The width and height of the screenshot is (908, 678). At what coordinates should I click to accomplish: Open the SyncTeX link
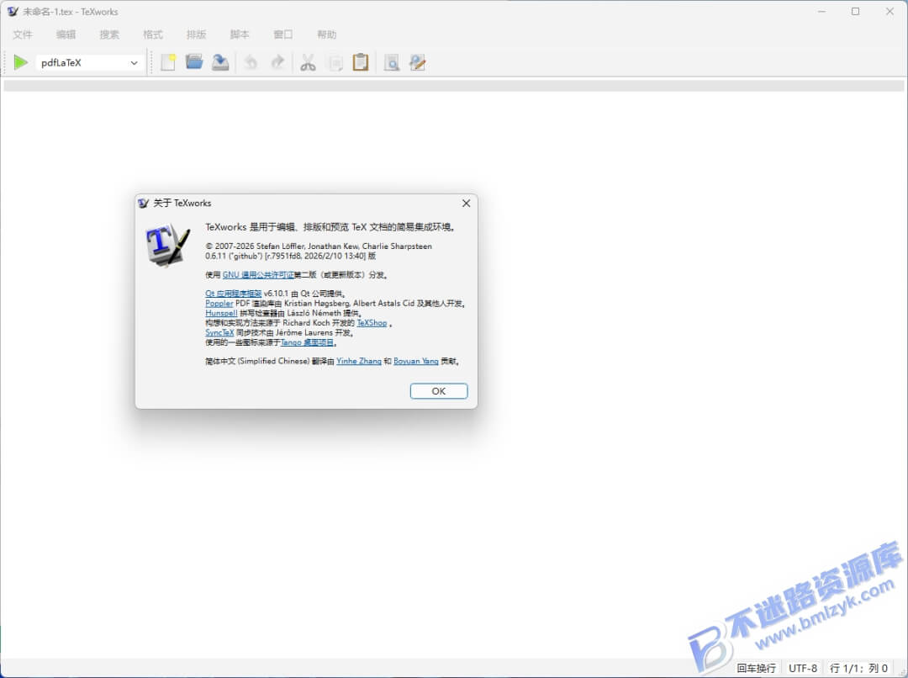click(x=219, y=332)
